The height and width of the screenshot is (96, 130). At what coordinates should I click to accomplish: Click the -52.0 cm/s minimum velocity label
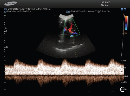point(125,32)
